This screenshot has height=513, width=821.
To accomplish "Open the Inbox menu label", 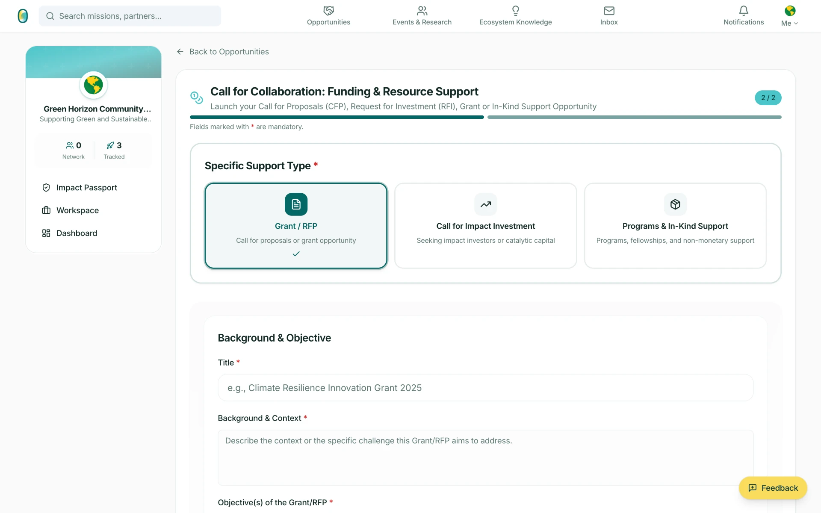I will [x=609, y=22].
